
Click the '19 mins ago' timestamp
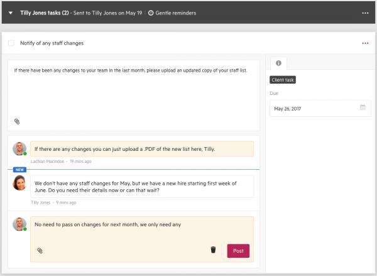(x=80, y=161)
